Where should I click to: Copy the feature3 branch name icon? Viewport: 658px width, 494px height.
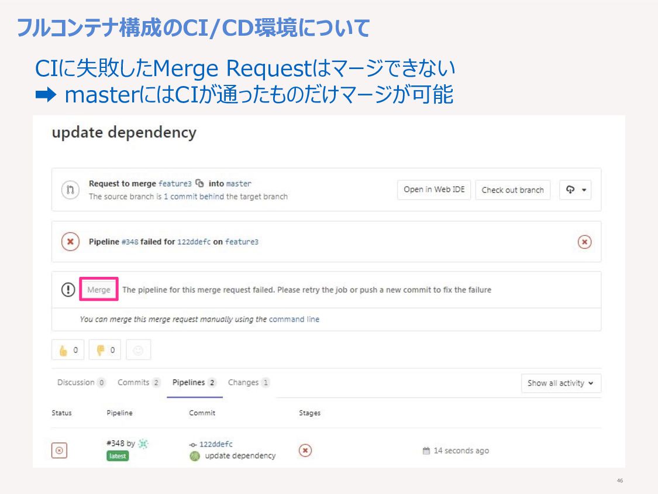(x=200, y=183)
